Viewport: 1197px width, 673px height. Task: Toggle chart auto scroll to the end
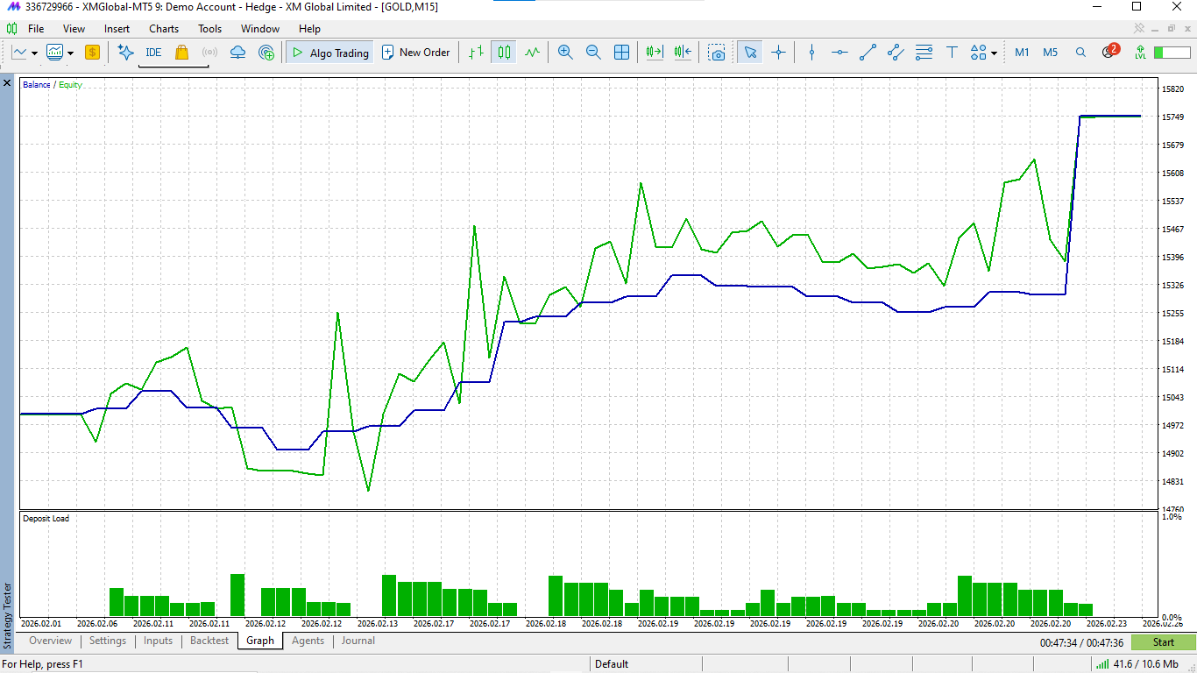[x=655, y=53]
